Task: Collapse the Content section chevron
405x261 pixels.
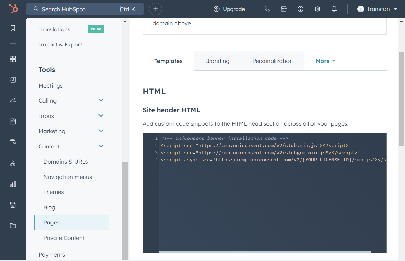Action: 101,146
